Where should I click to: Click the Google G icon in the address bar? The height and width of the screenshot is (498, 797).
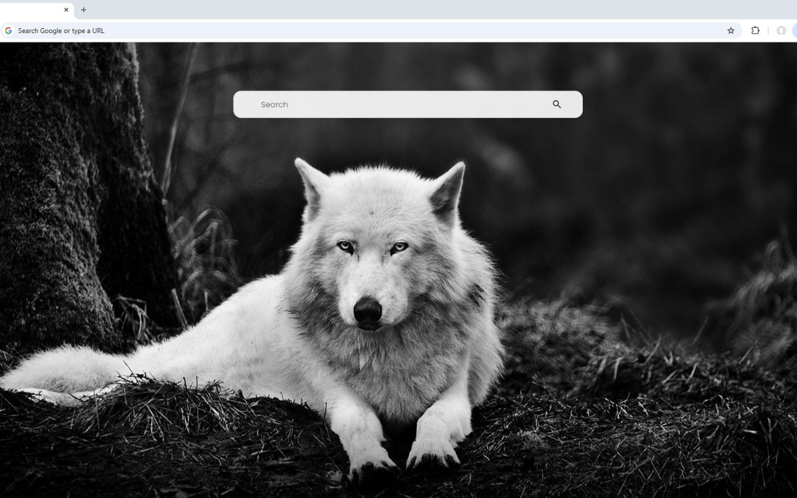tap(8, 30)
